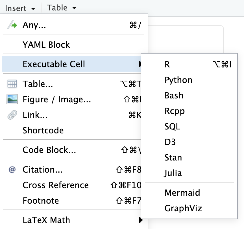Choose Bash from the cell list
Viewport: 244px width, 229px height.
point(174,96)
